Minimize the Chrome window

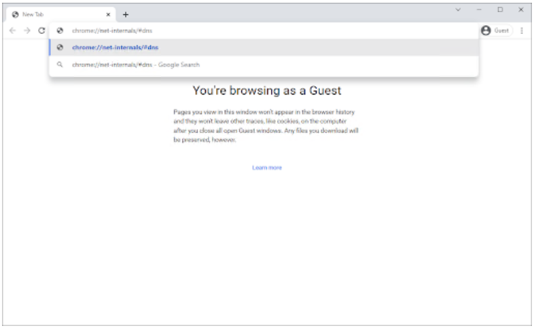(x=479, y=10)
